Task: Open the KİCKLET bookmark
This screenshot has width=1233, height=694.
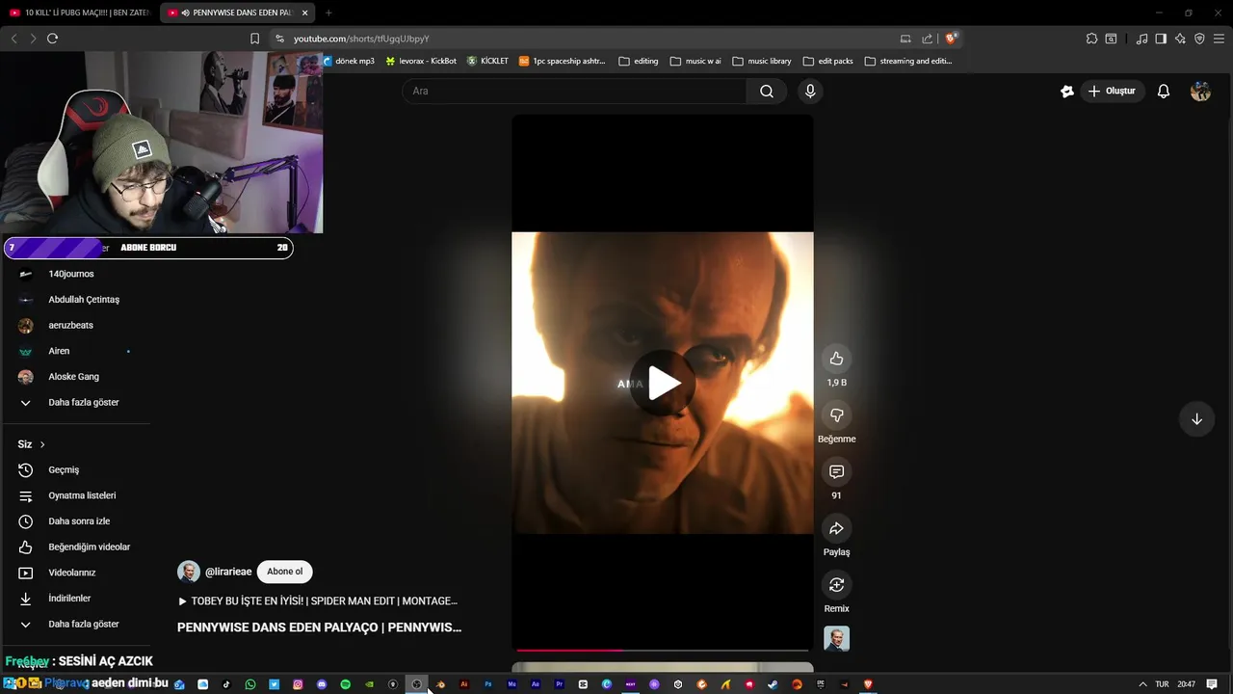Action: [x=487, y=61]
